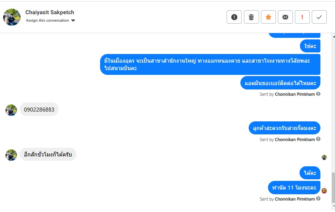
Task: Click the Chaiyasit Sakpetch name heading
Action: [x=50, y=12]
